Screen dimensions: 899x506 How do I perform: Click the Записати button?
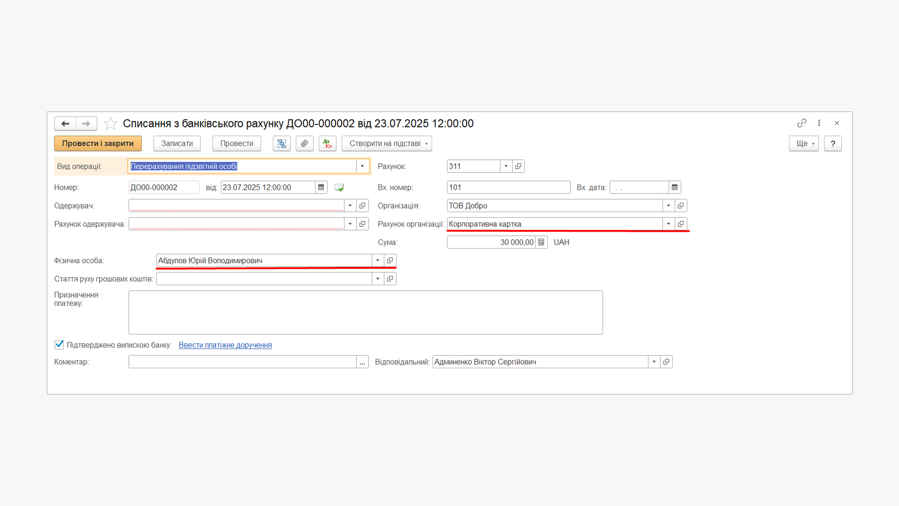coord(177,143)
